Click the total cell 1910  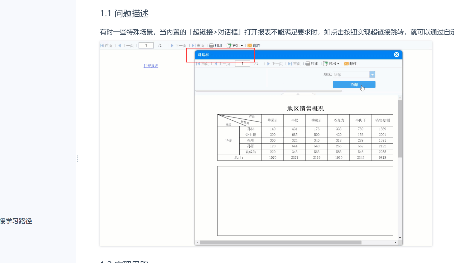click(x=339, y=158)
